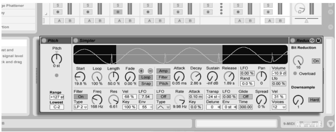Click the Rand 0.0 % field

(x=247, y=83)
